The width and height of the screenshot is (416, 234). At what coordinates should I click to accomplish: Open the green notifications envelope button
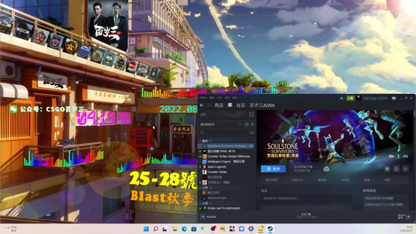click(350, 98)
